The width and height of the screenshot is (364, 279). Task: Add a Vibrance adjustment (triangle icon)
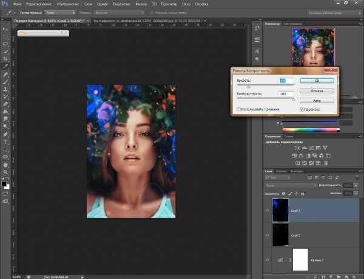click(325, 148)
